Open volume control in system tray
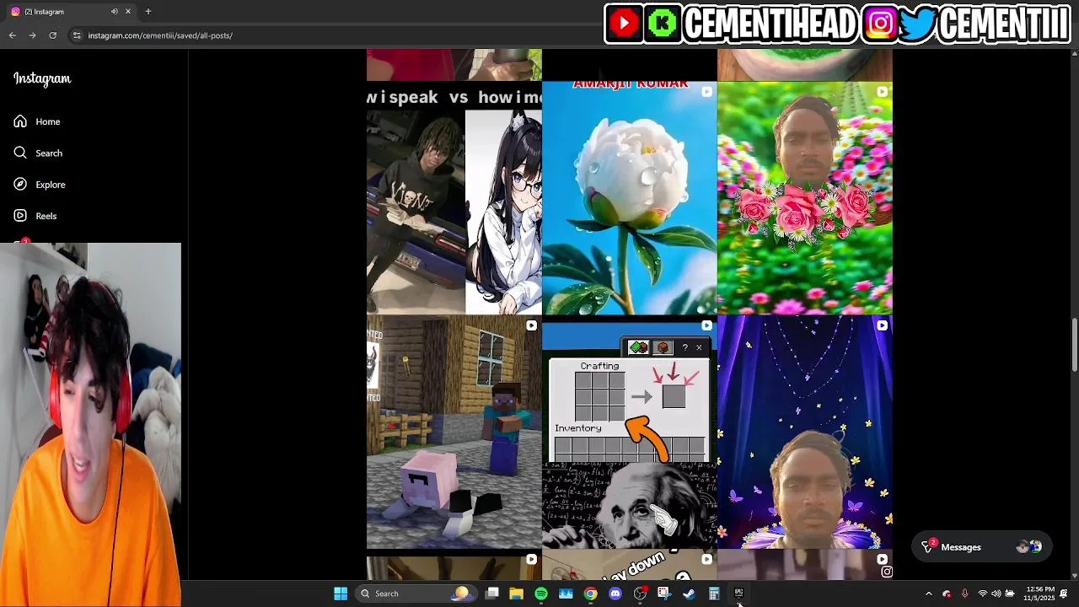Viewport: 1079px width, 607px height. 996,594
